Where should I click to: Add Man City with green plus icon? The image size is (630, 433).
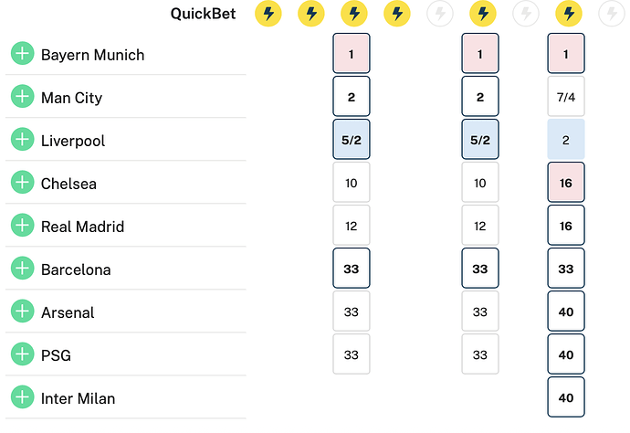coord(23,96)
